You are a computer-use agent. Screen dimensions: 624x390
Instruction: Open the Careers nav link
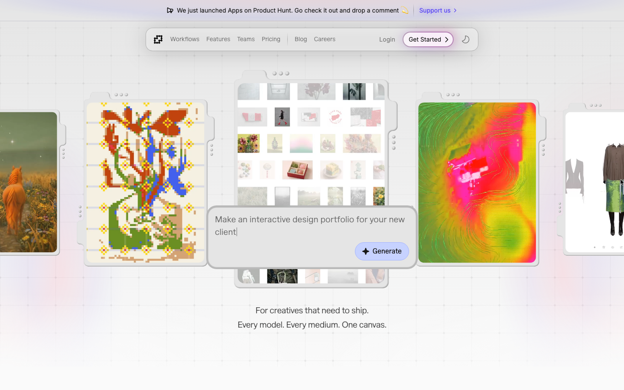[325, 39]
